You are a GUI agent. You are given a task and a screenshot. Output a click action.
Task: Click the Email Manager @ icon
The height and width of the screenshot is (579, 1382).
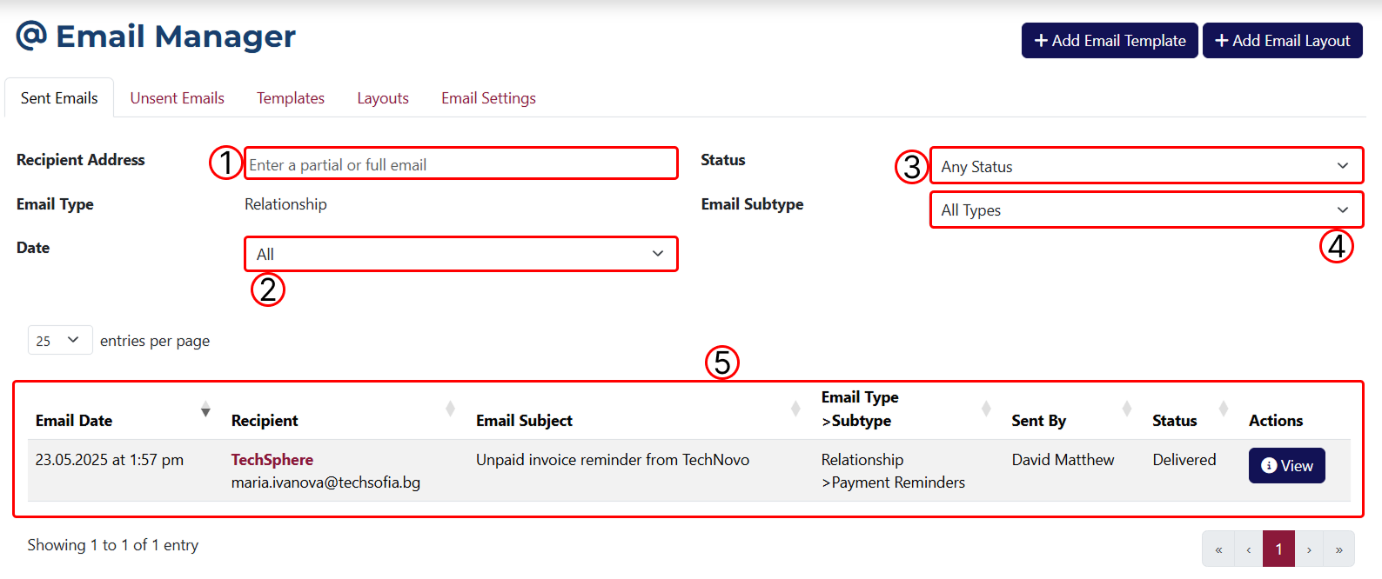(x=31, y=36)
